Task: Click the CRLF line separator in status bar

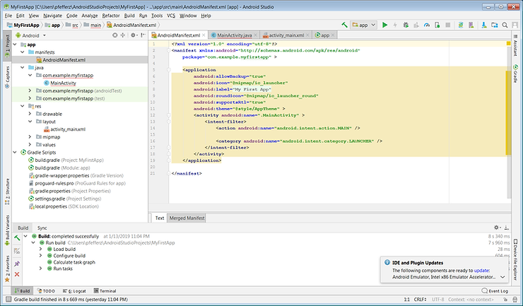Action: coord(420,300)
